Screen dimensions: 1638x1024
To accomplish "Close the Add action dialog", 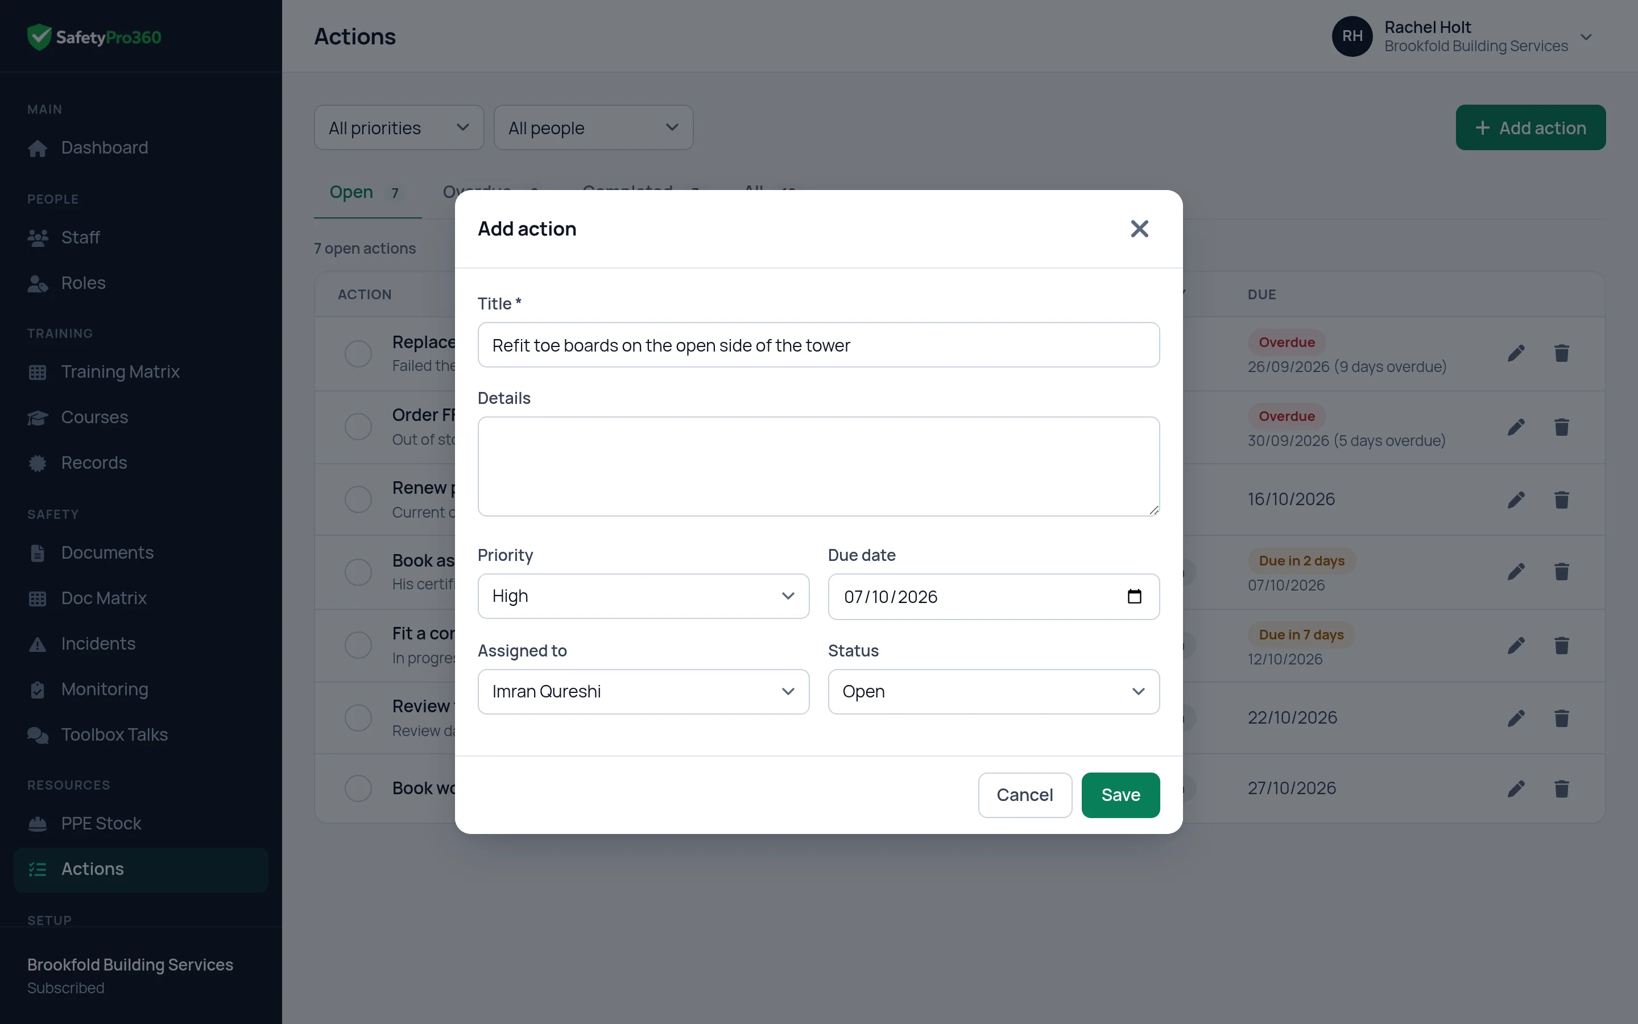I will [1139, 229].
